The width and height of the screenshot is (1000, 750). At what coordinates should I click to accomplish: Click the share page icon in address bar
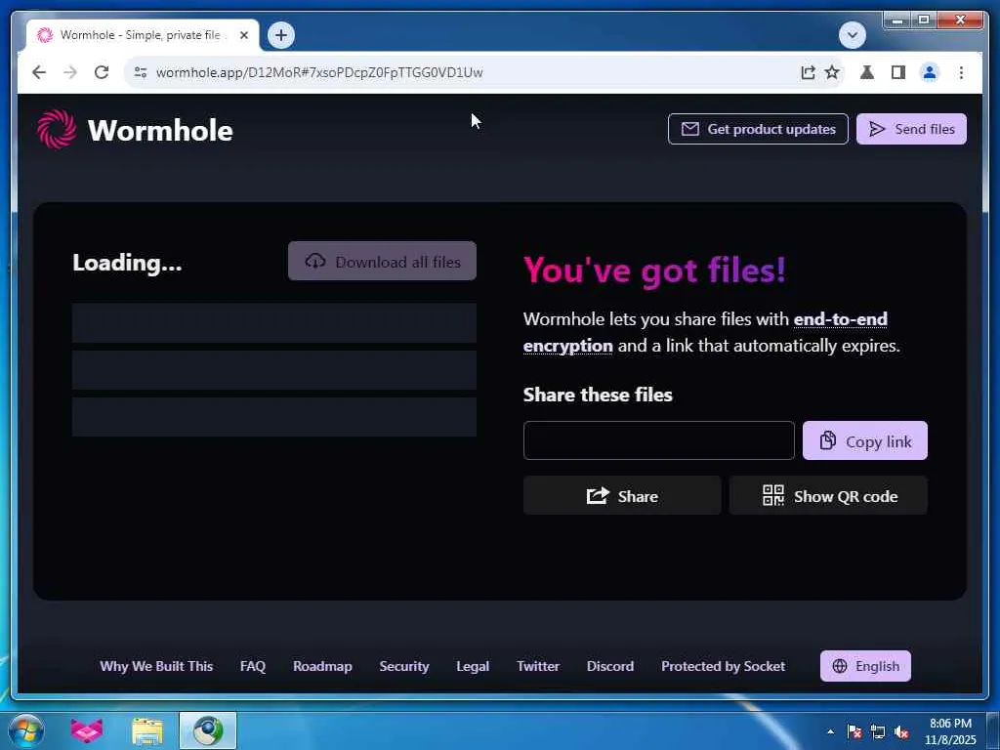pos(808,72)
